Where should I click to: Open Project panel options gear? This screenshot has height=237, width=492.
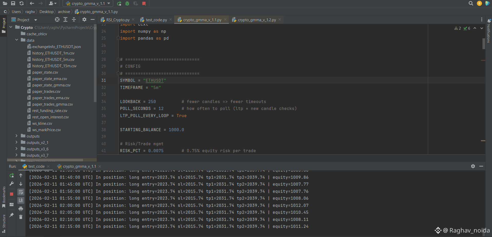(x=84, y=19)
